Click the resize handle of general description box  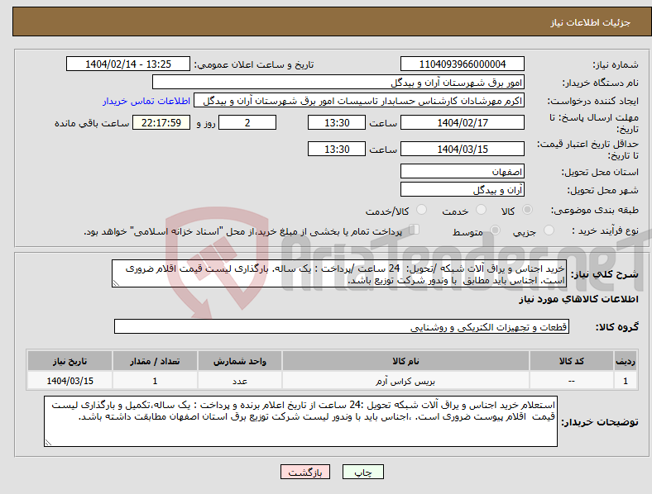(116, 283)
